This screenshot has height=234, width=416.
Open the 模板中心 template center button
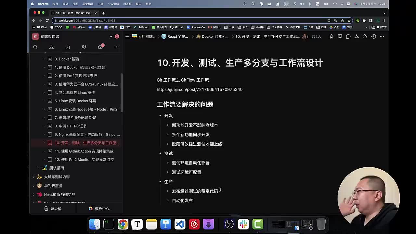click(x=99, y=209)
